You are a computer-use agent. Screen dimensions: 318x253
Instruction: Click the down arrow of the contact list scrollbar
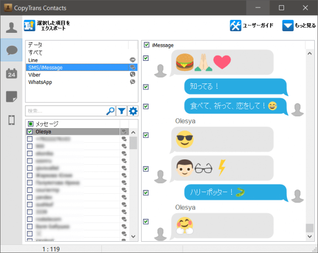tap(133, 236)
